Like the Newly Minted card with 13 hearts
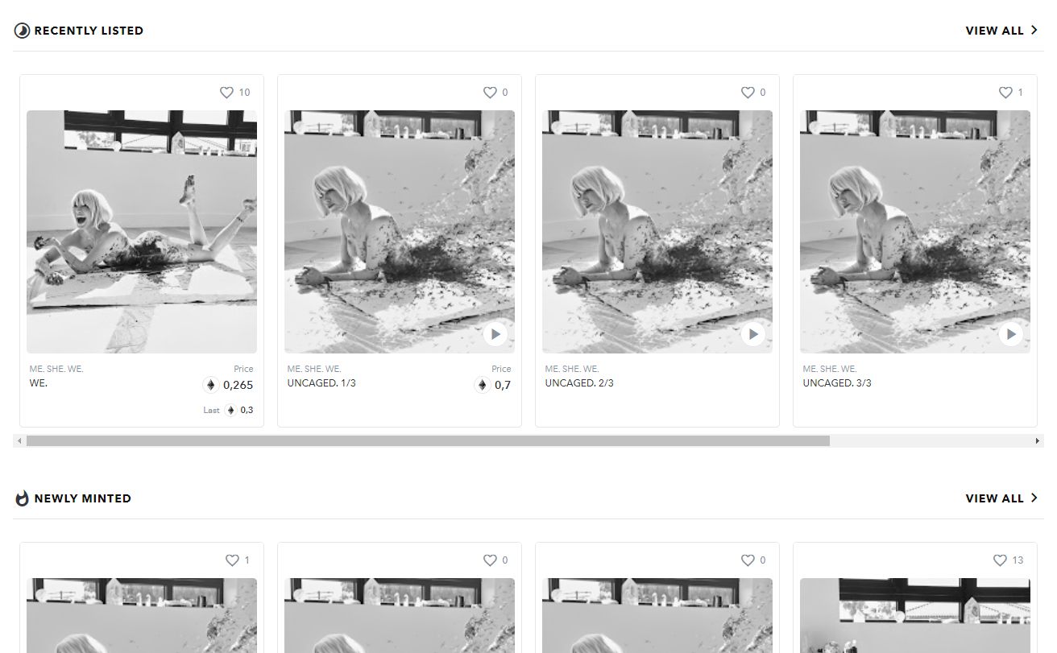1057x653 pixels. (1000, 560)
